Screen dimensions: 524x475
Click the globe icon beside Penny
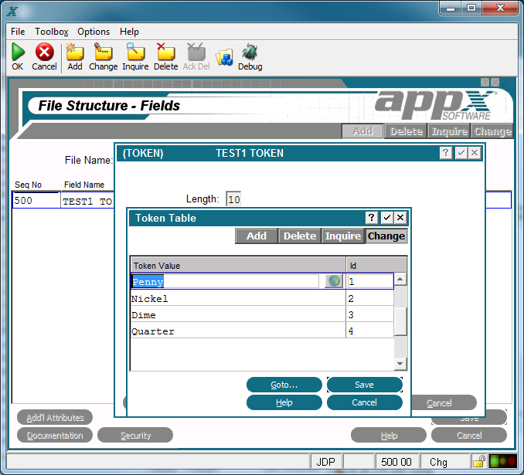pyautogui.click(x=334, y=281)
